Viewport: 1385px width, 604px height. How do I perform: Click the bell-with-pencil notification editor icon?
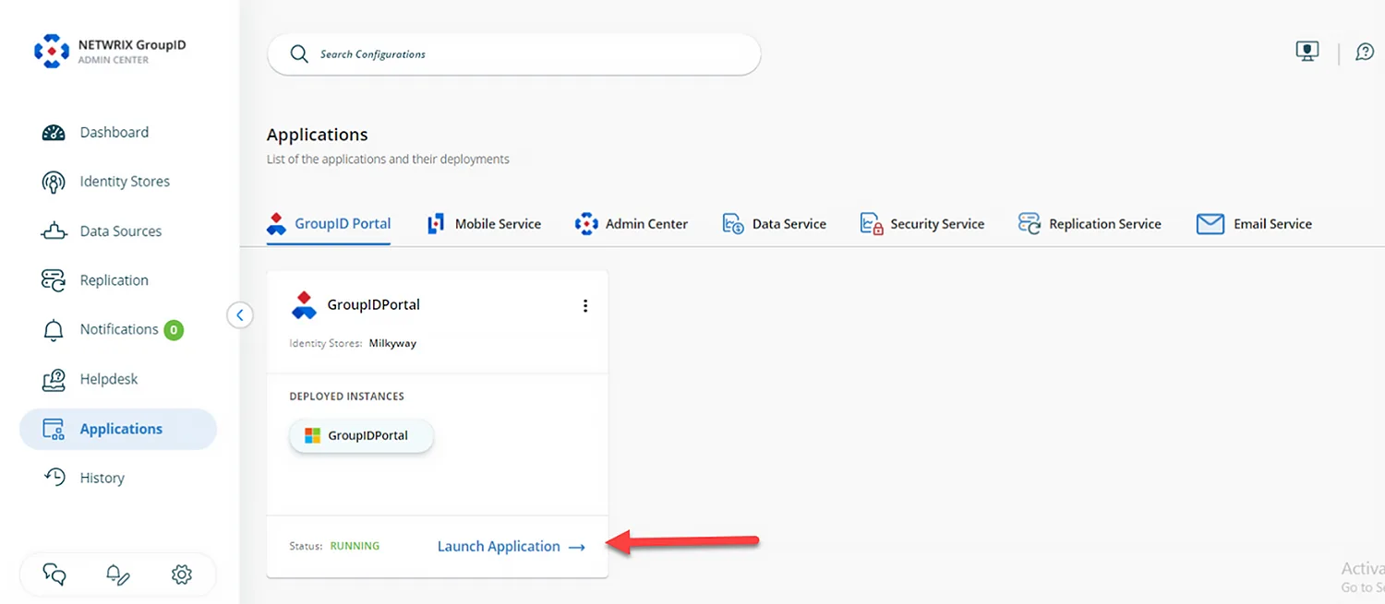coord(117,575)
